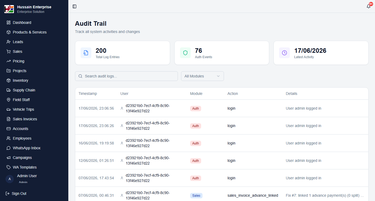Click the Timestamp column header
This screenshot has height=201, width=375.
tap(88, 94)
